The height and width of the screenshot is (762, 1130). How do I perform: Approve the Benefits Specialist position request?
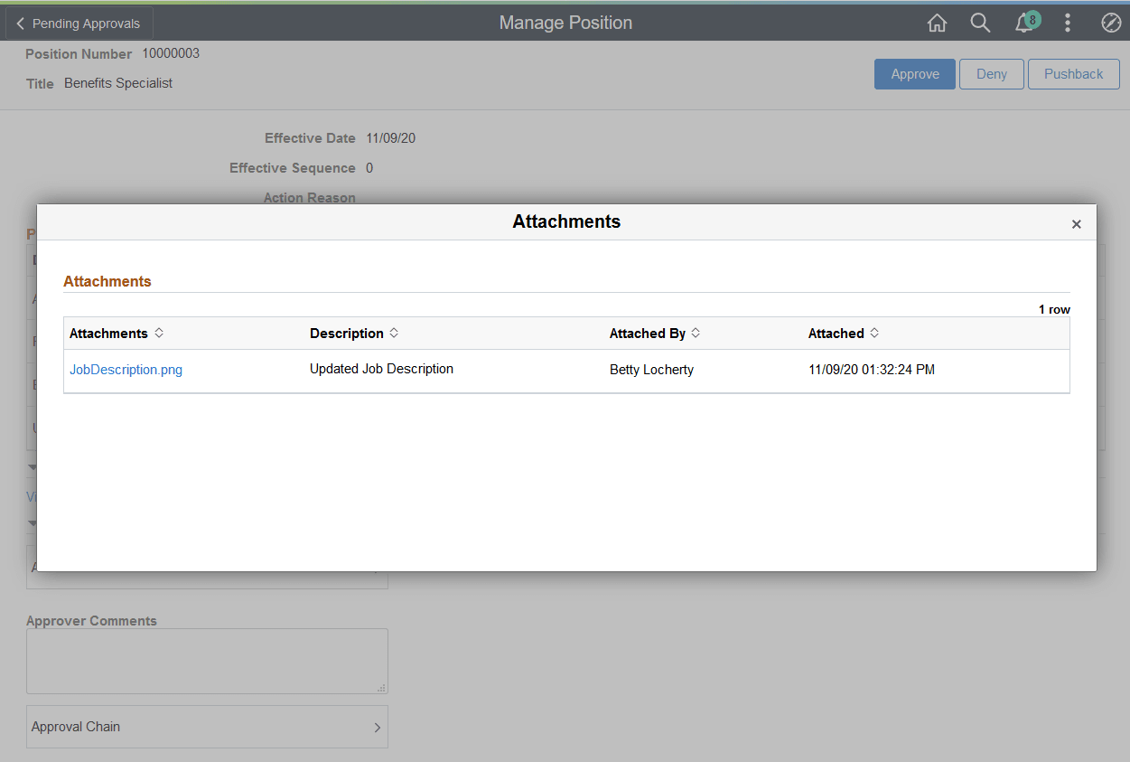(914, 74)
